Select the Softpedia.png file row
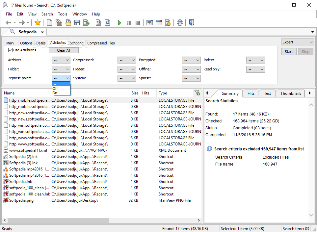The height and width of the screenshot is (232, 317). (102, 200)
